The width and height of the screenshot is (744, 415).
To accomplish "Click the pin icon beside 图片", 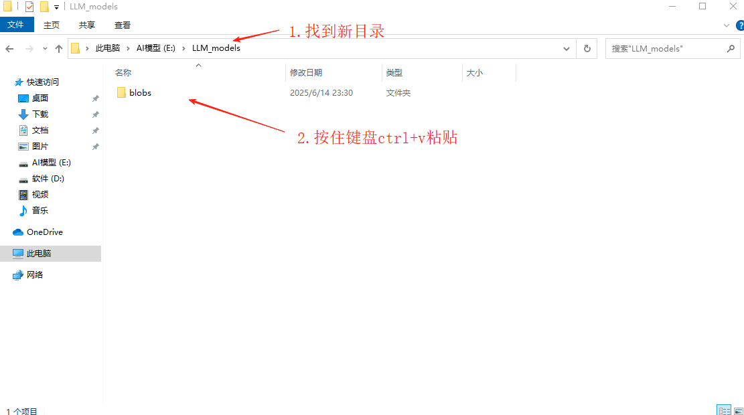I will pyautogui.click(x=95, y=147).
